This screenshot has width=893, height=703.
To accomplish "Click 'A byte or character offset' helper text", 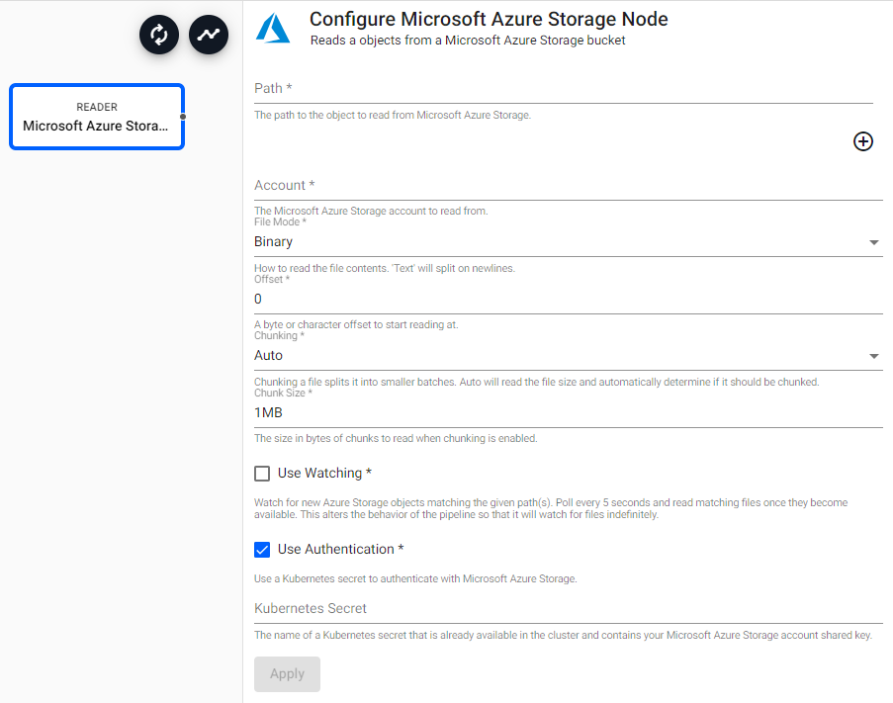I will 356,324.
